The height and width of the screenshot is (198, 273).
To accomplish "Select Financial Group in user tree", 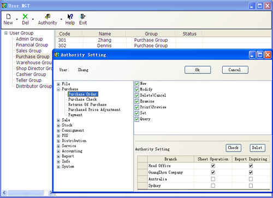I will (32, 45).
